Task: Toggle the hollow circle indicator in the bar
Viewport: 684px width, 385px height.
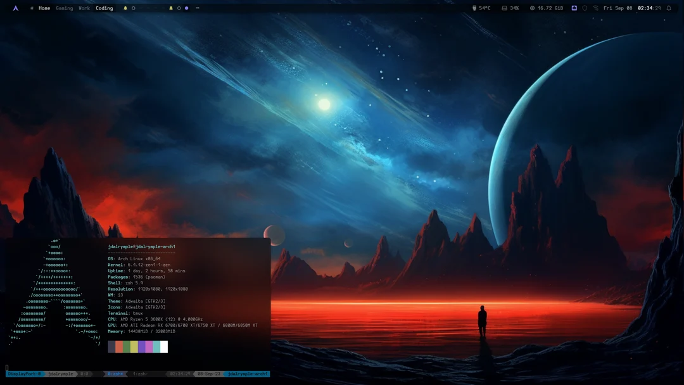Action: (x=179, y=8)
